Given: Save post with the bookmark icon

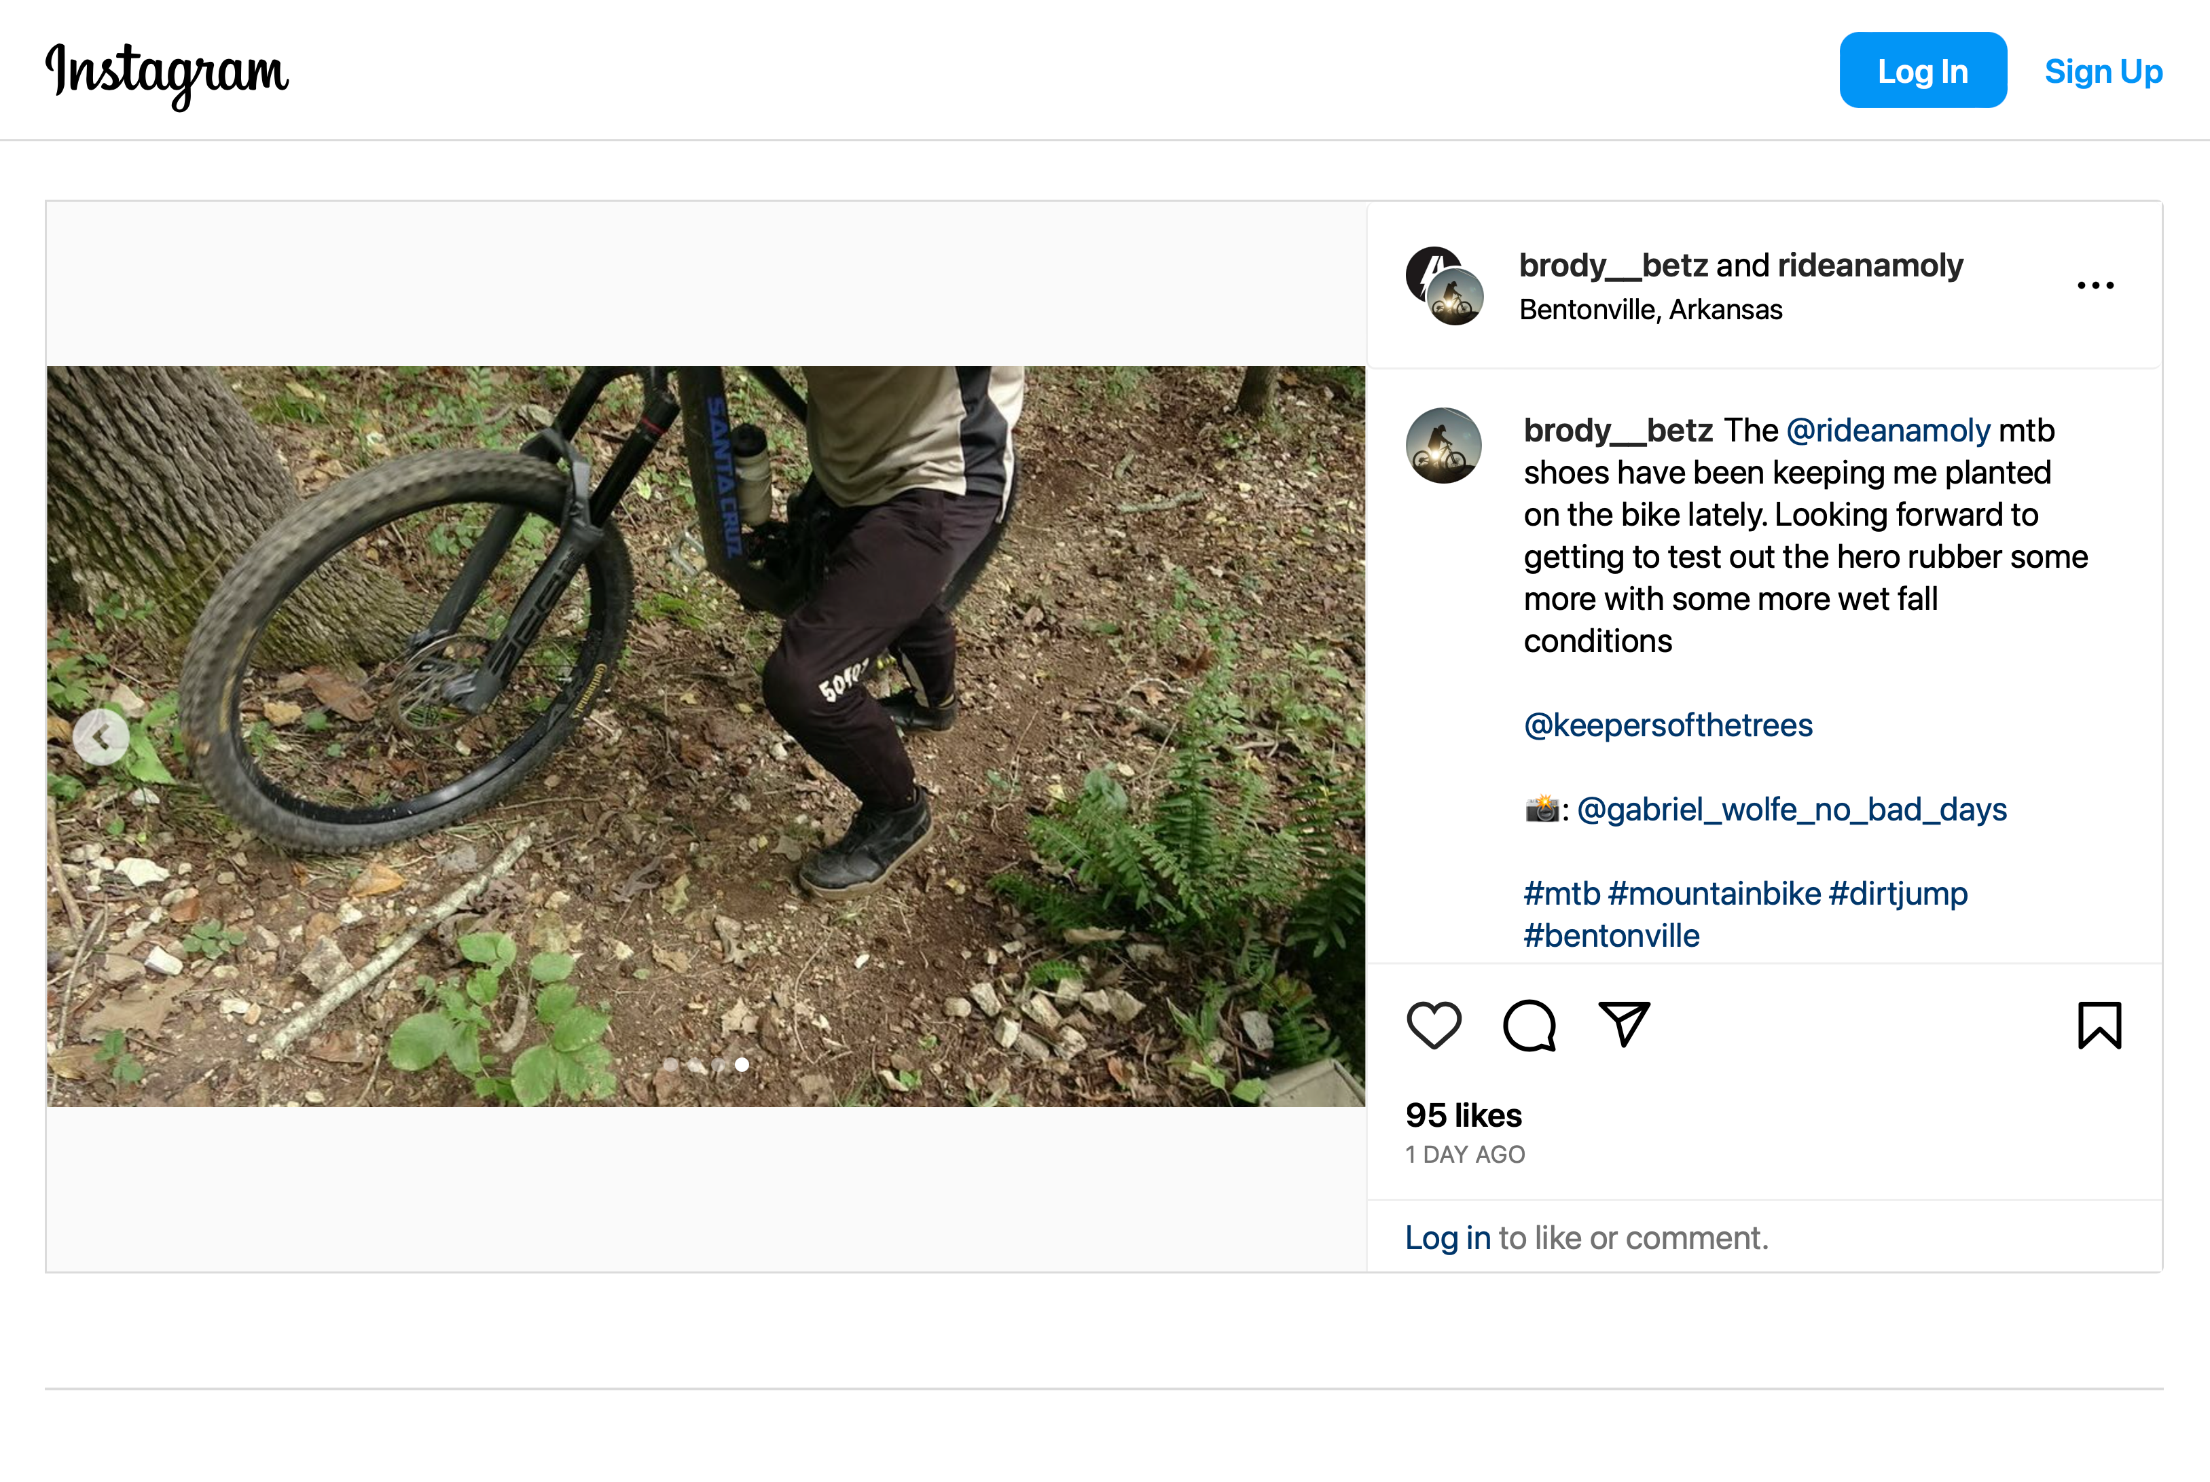Looking at the screenshot, I should tap(2099, 1024).
